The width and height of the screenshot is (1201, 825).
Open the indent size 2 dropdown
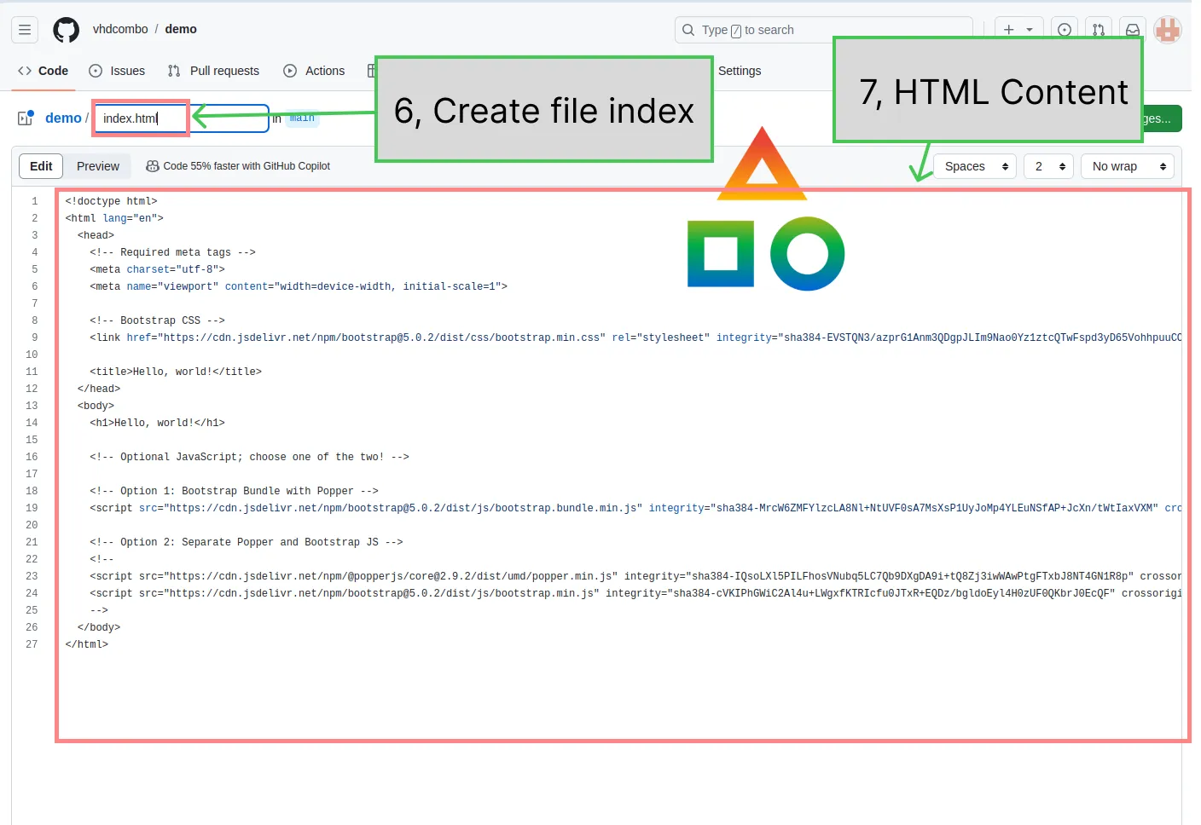tap(1048, 166)
